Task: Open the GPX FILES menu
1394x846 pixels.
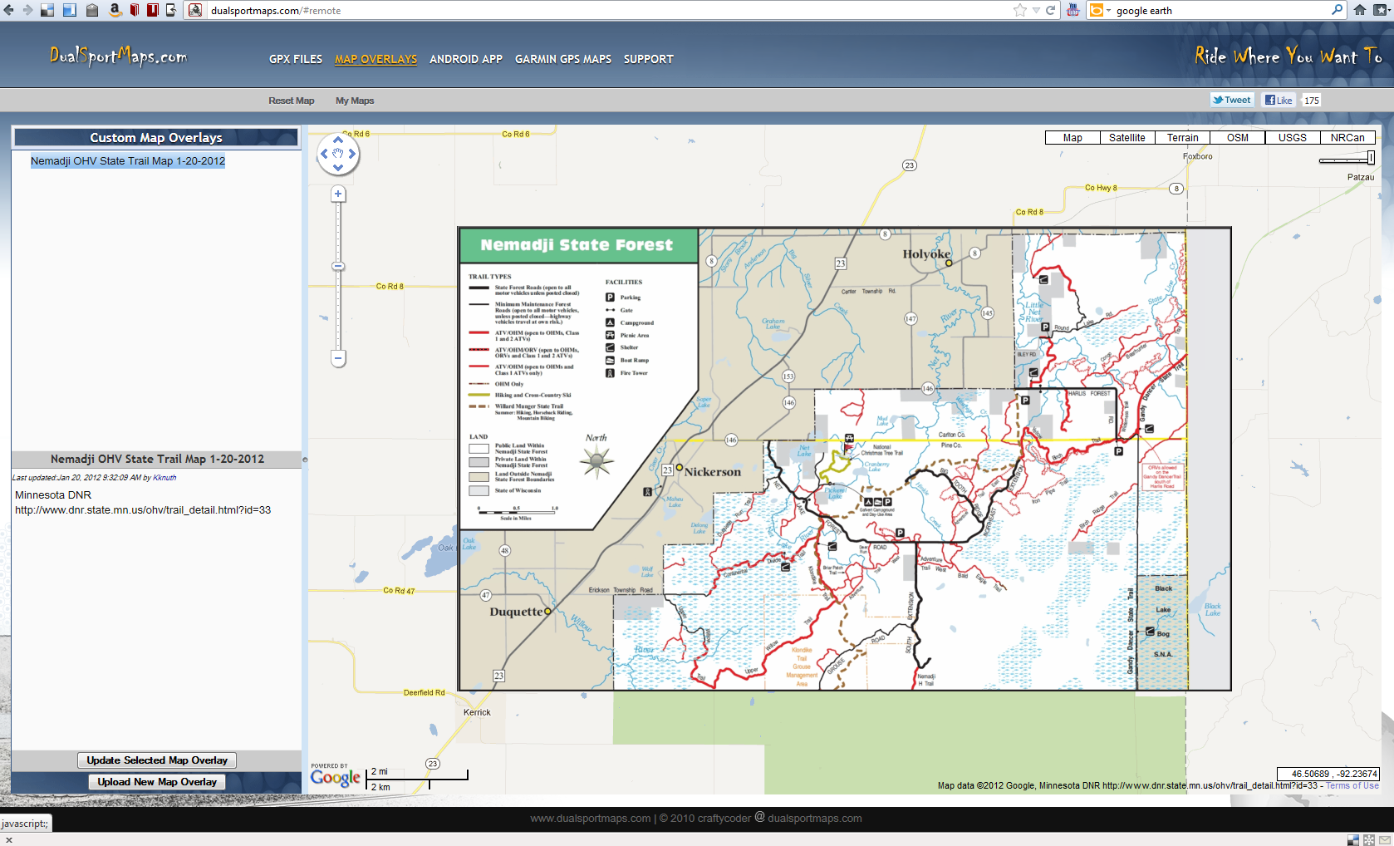Action: click(295, 59)
